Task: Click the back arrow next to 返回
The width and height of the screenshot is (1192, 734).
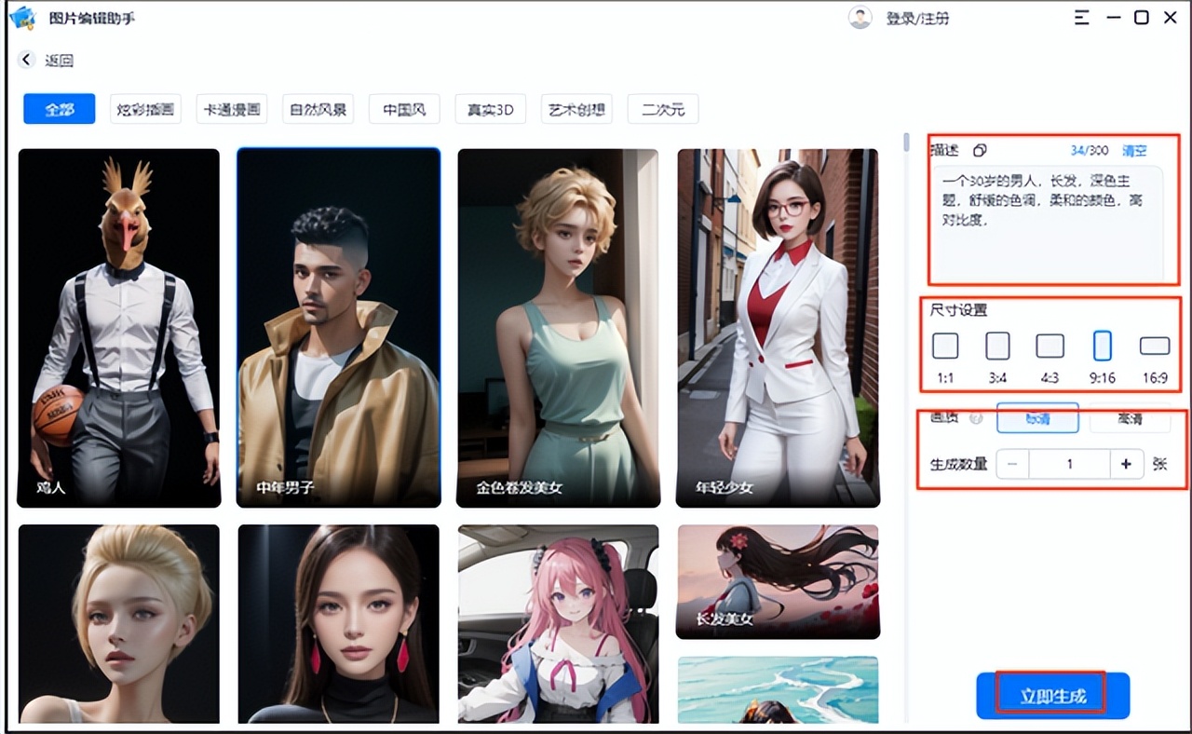Action: point(25,59)
